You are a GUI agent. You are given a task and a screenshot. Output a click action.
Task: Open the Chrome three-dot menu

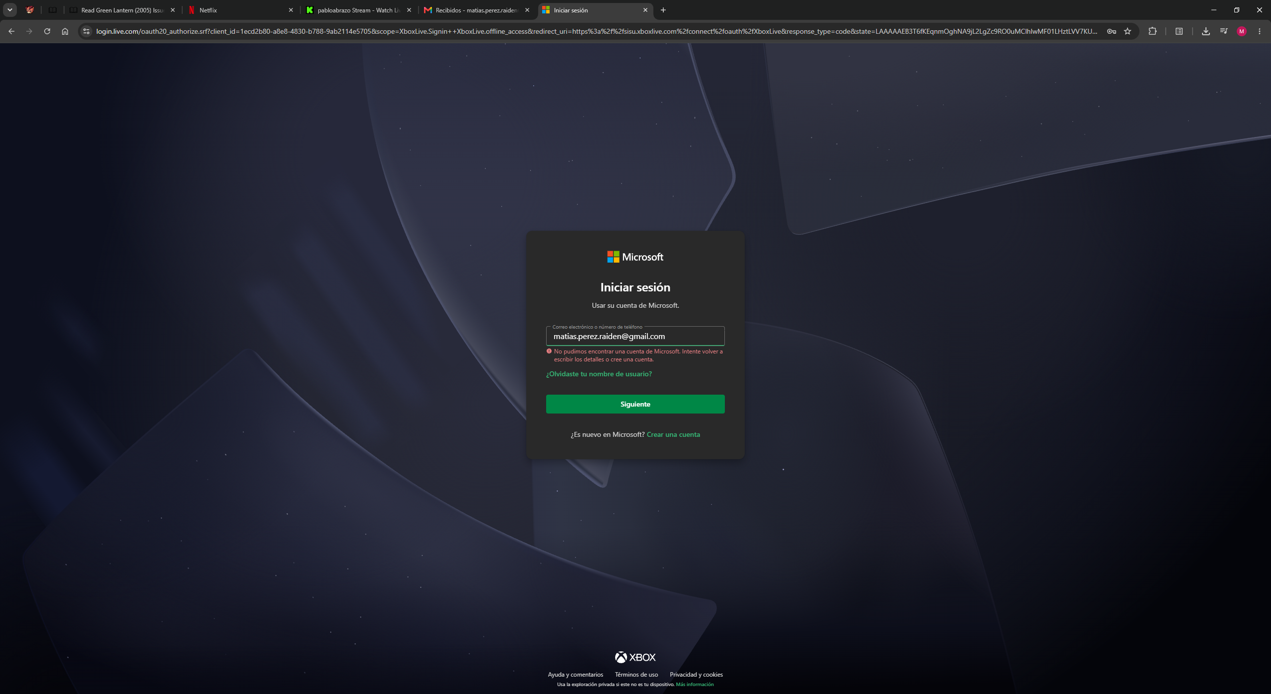pyautogui.click(x=1260, y=31)
